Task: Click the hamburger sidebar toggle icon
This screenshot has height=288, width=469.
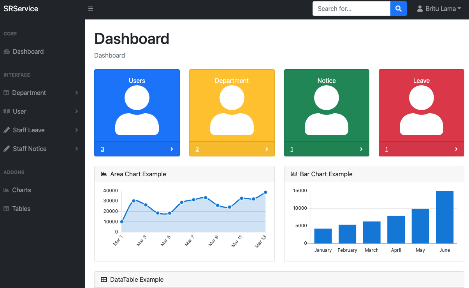Action: (91, 9)
